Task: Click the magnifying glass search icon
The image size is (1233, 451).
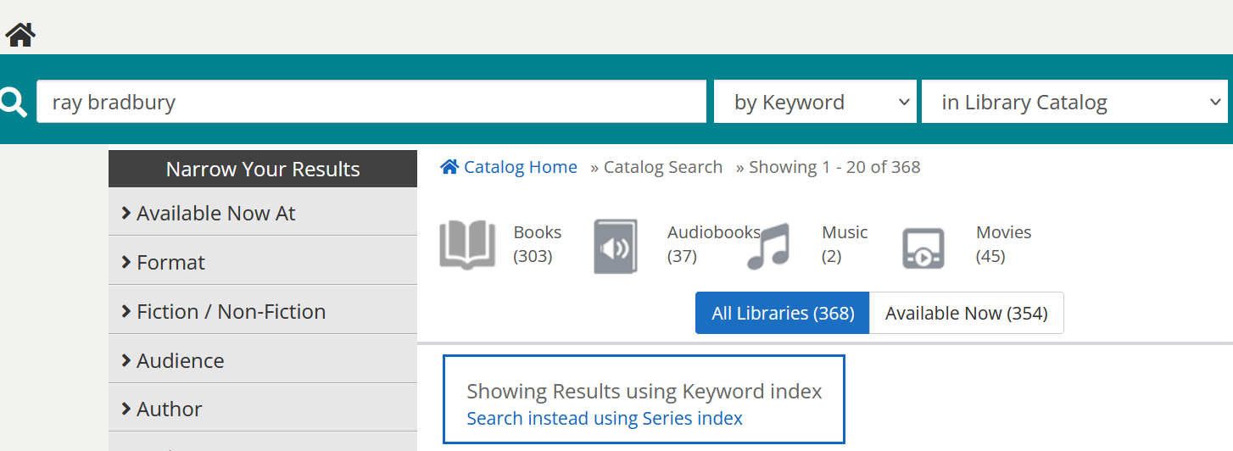Action: click(x=13, y=102)
